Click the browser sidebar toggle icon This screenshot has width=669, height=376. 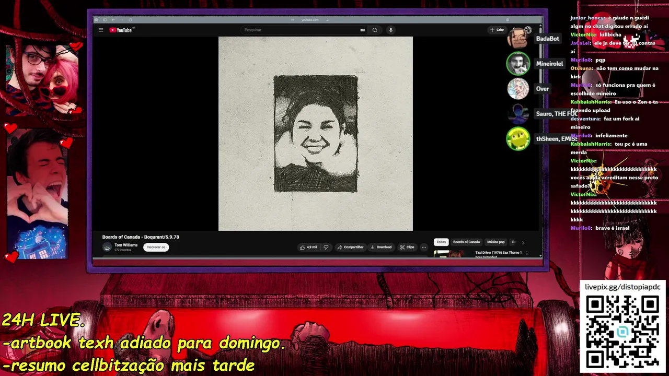105,20
